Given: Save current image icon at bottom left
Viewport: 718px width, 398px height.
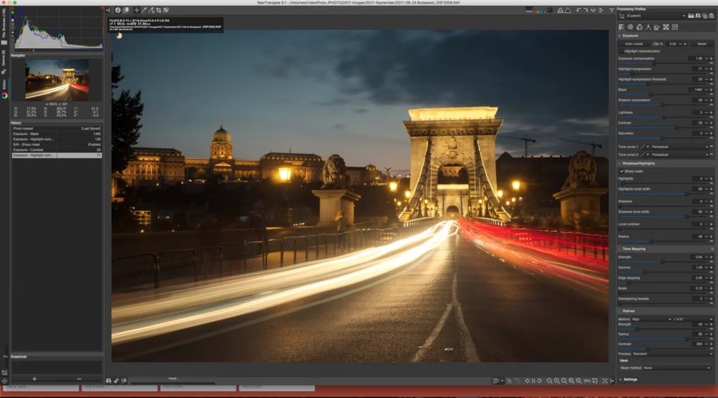Looking at the screenshot, I should point(108,381).
